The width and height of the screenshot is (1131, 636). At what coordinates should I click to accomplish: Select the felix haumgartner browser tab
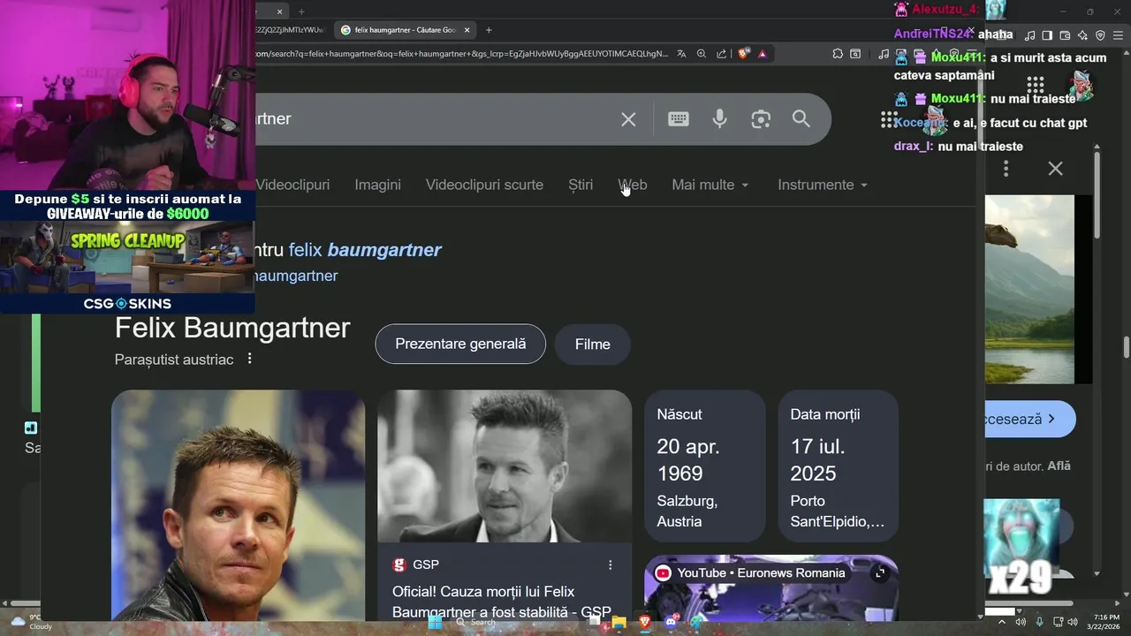[x=405, y=30]
